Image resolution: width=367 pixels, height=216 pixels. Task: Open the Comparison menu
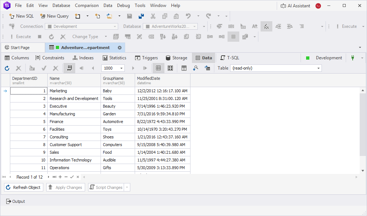[87, 5]
